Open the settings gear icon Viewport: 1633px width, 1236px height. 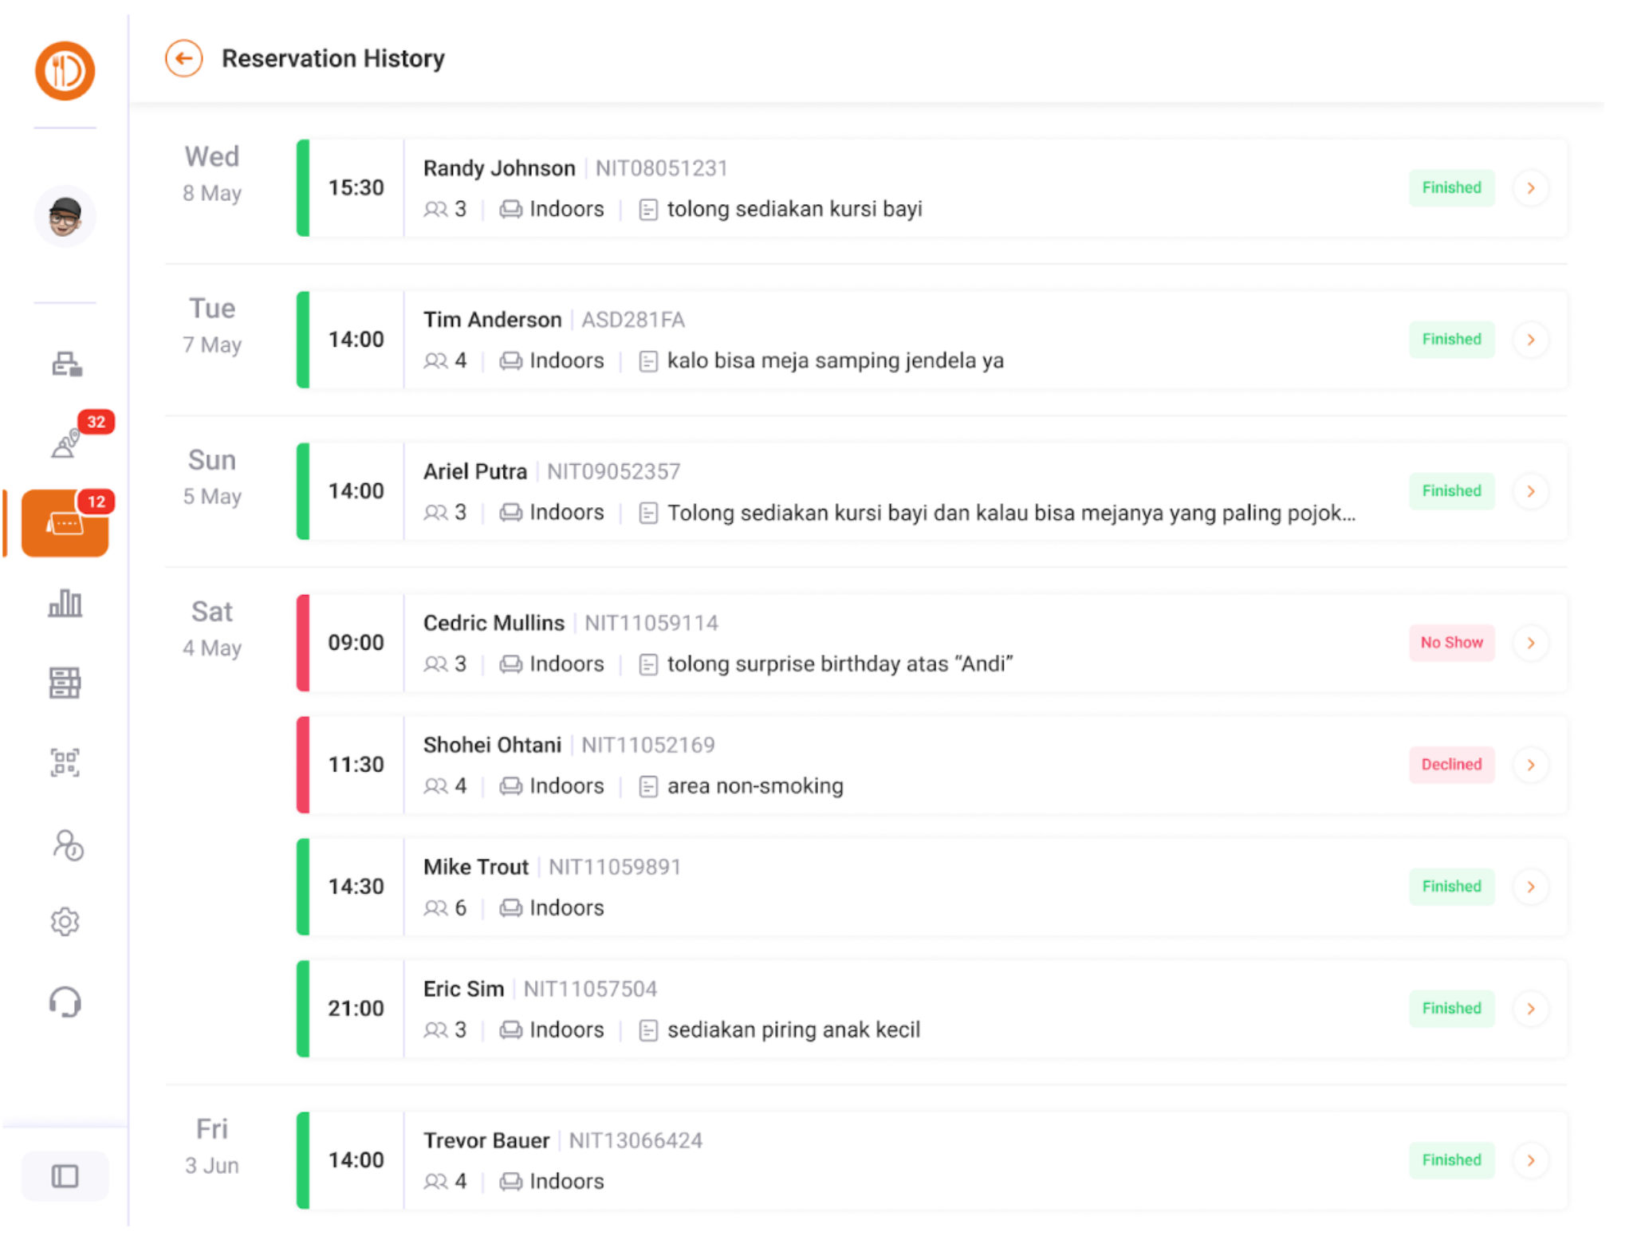coord(65,922)
